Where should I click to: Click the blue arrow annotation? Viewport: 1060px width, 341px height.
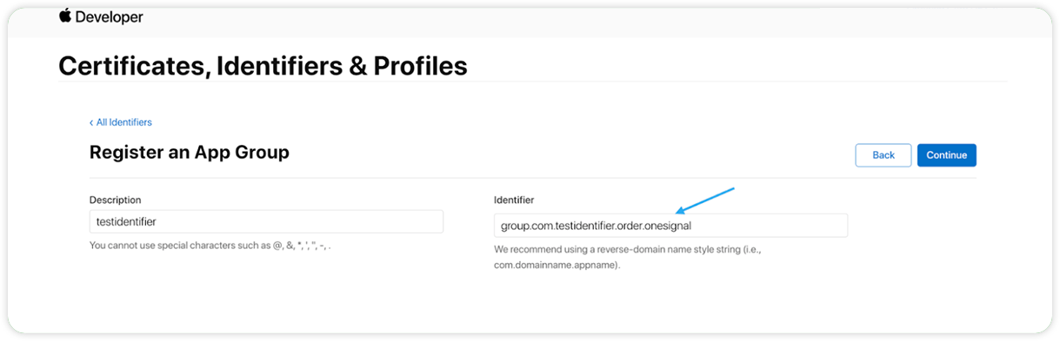(705, 200)
